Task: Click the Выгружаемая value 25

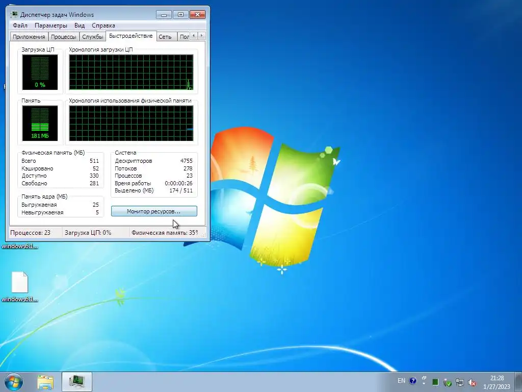Action: tap(96, 205)
